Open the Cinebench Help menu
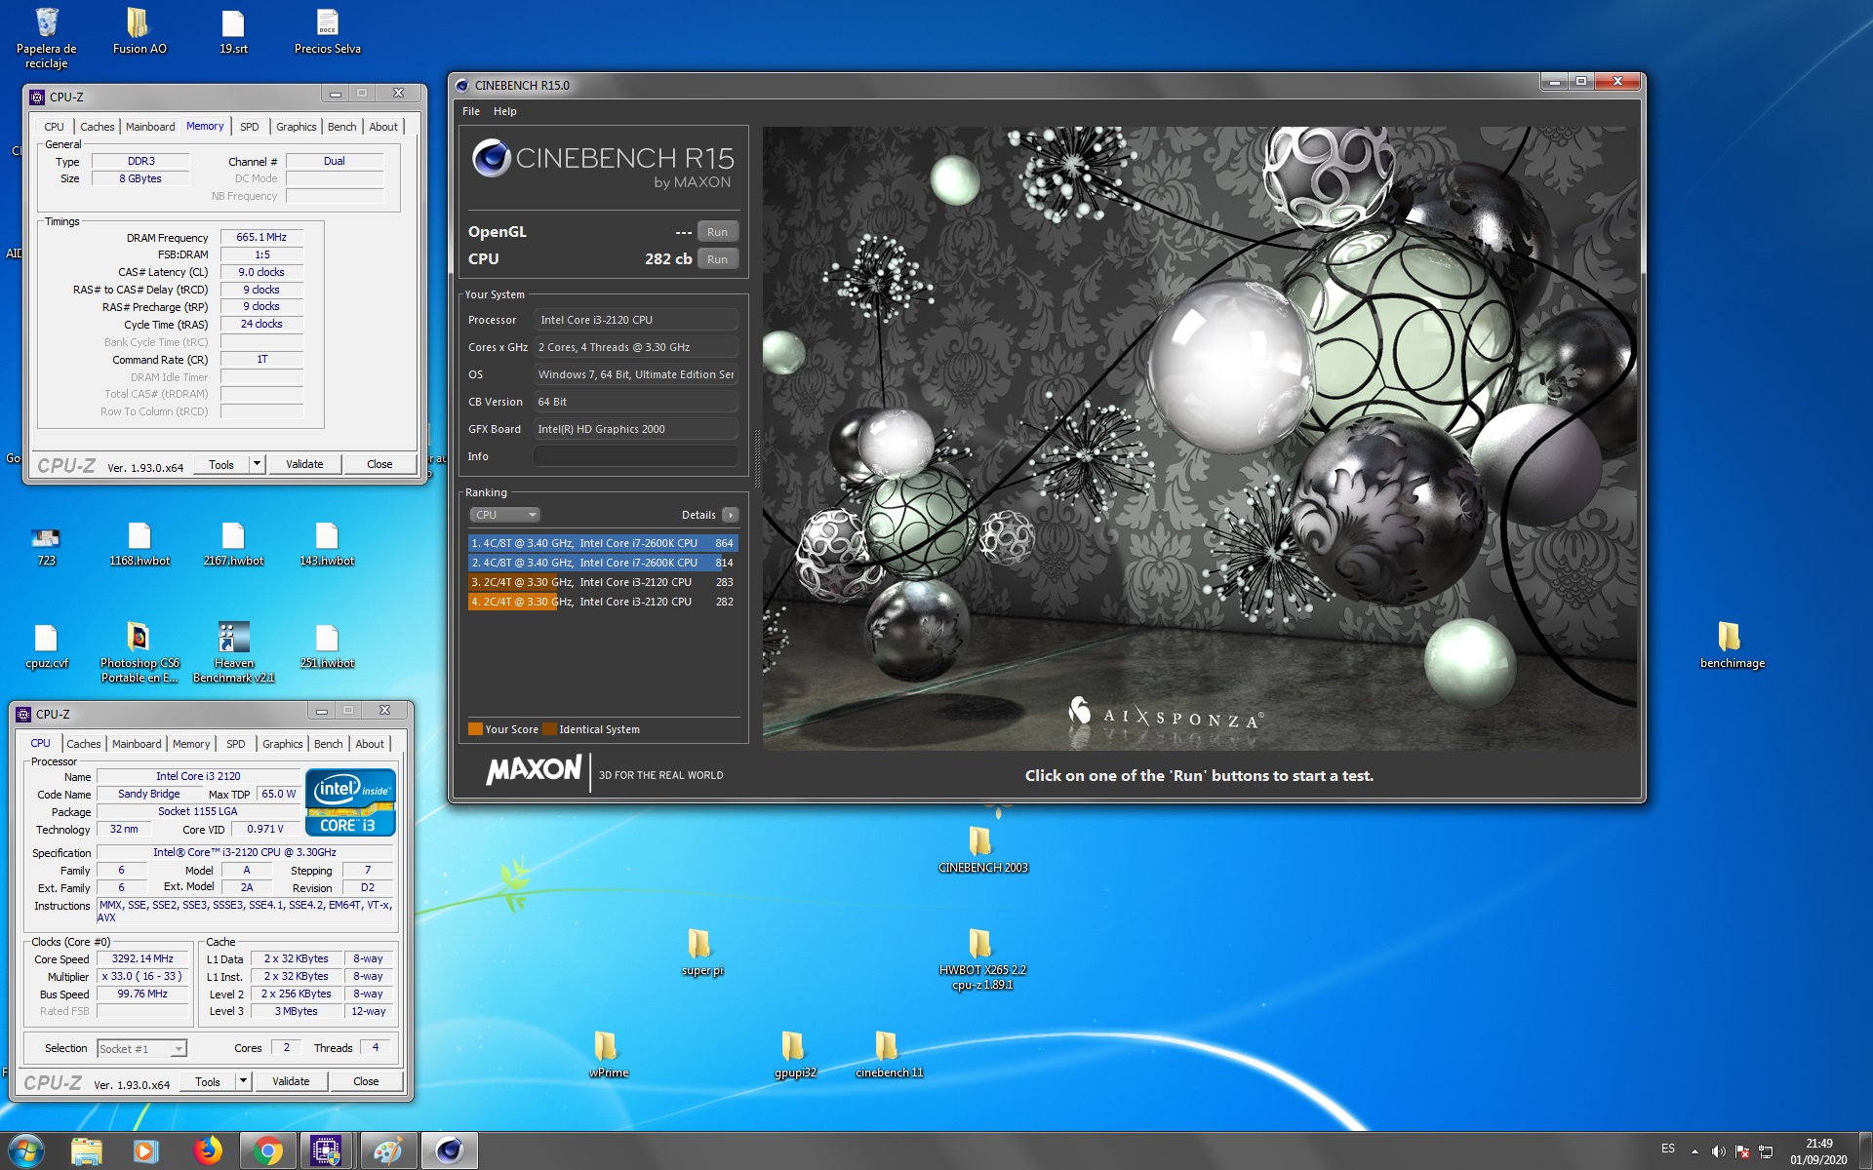The height and width of the screenshot is (1170, 1873). [504, 111]
